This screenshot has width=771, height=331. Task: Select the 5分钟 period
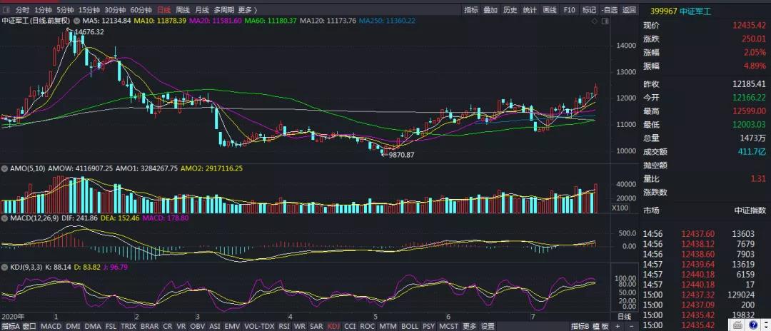tap(64, 10)
